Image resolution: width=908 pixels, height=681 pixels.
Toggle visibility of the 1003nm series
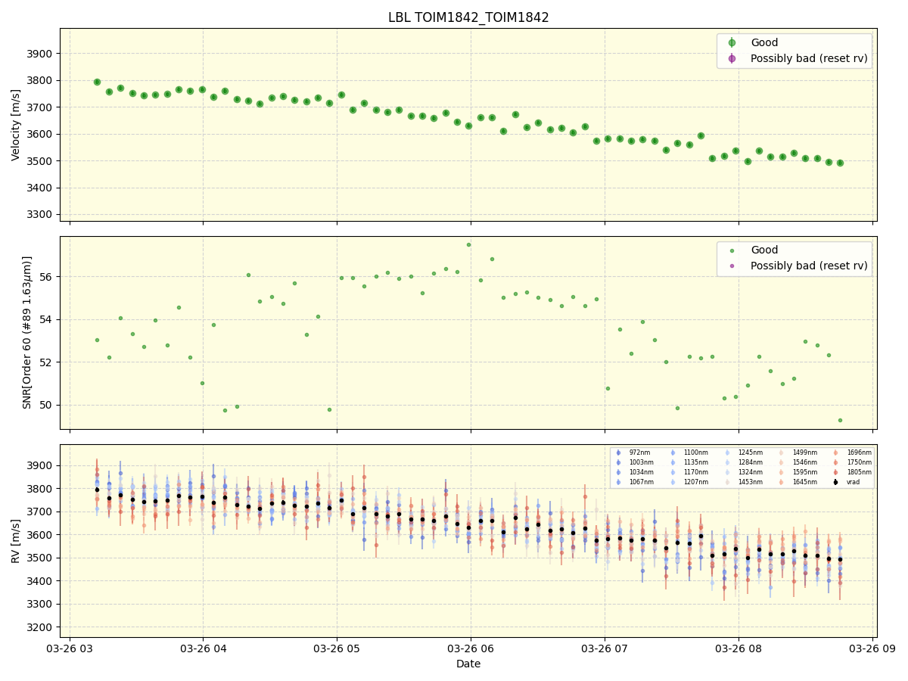(619, 461)
